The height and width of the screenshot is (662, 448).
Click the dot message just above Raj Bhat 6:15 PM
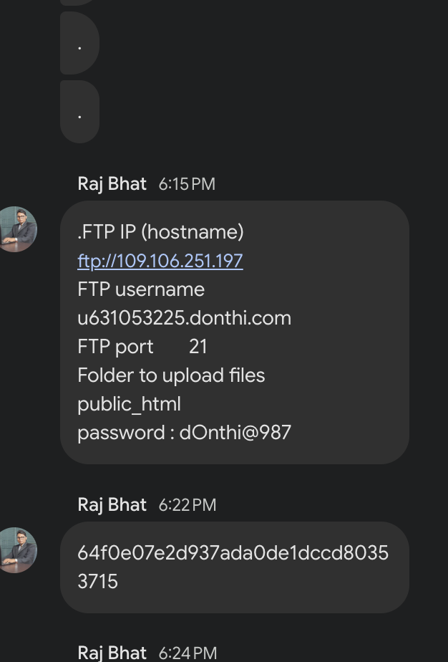pos(79,112)
